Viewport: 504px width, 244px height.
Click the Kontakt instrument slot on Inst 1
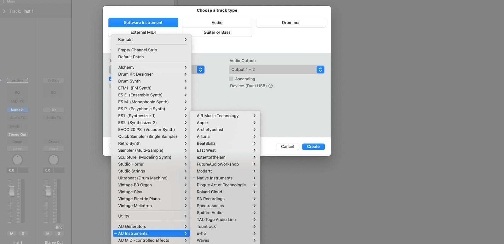[x=17, y=110]
